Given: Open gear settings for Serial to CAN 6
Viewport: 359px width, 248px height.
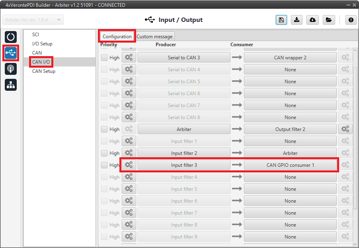Looking at the screenshot, I should (129, 93).
